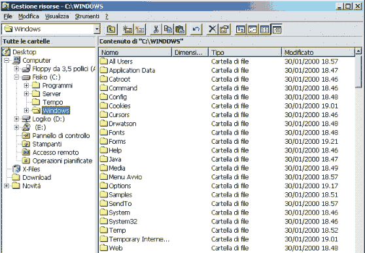Sort by the Tipo column header
The width and height of the screenshot is (365, 253).
(x=245, y=52)
